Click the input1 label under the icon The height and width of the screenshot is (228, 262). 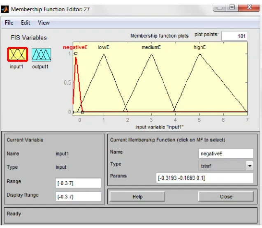[x=16, y=67]
